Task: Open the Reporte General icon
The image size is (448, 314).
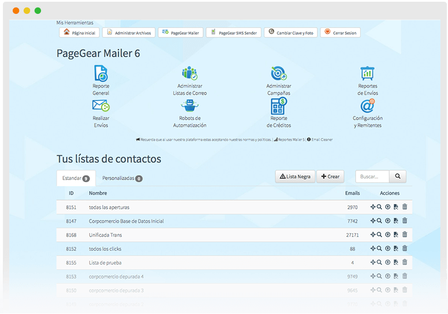Action: pos(100,74)
